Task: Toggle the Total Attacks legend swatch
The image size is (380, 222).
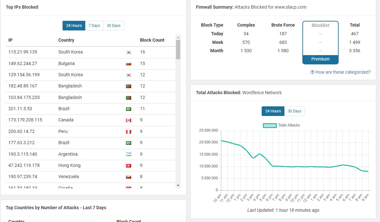Action: click(270, 125)
